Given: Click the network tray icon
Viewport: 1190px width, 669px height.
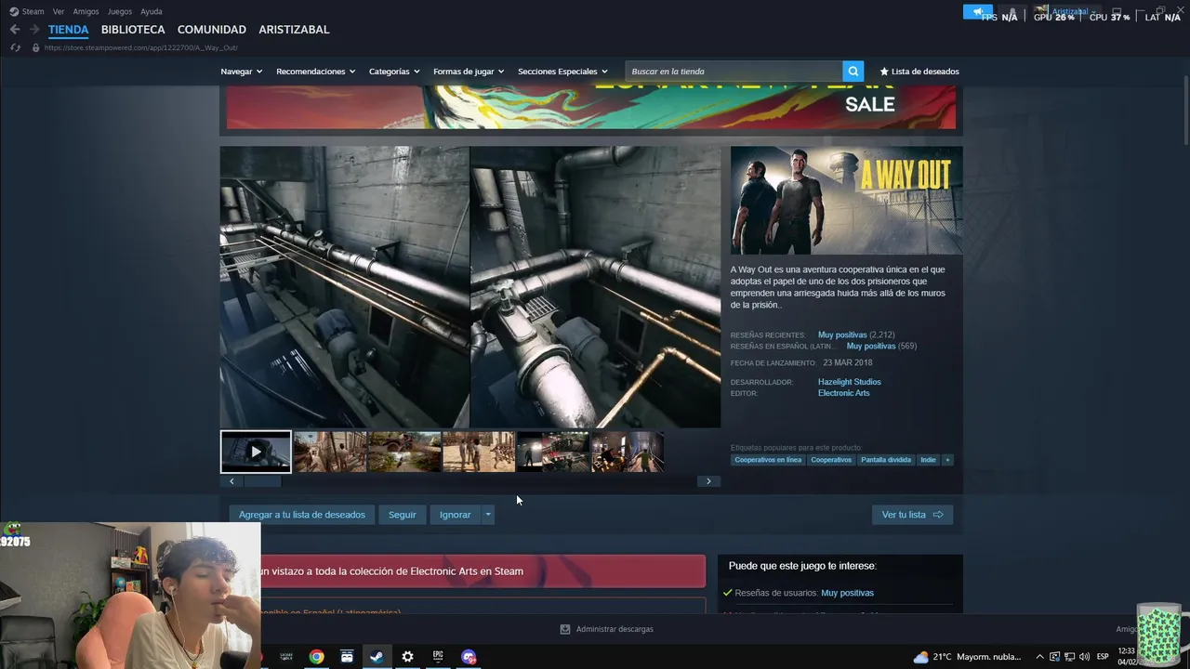Looking at the screenshot, I should (x=1069, y=657).
